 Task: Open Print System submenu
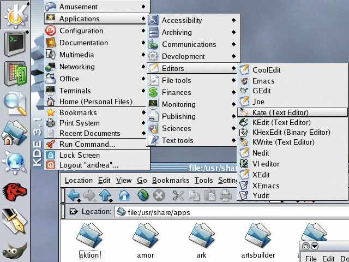pos(95,123)
